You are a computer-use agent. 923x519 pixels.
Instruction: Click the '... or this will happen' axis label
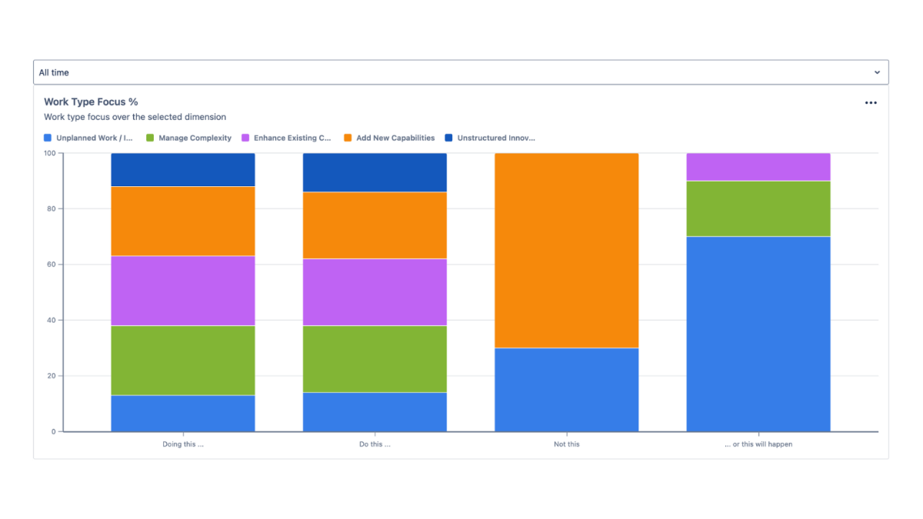click(x=758, y=444)
